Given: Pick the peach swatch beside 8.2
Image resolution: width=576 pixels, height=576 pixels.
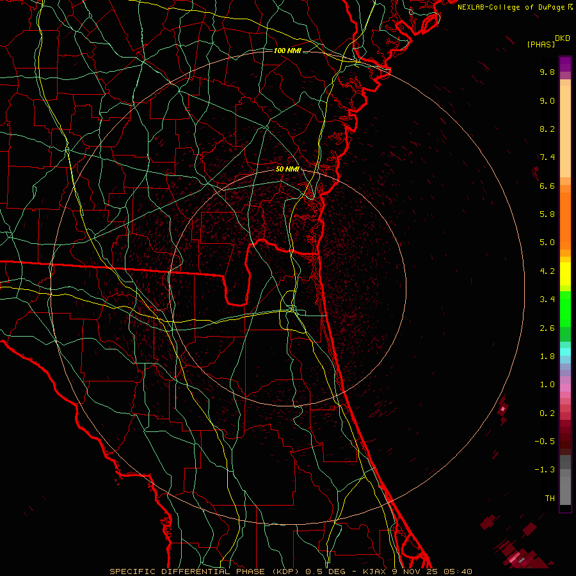Looking at the screenshot, I should coord(565,131).
